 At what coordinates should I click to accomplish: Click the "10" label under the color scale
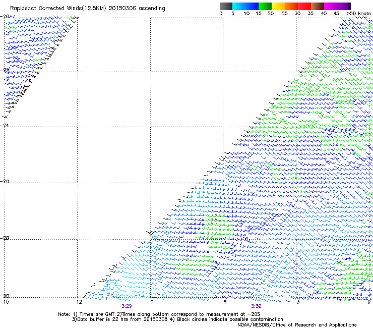coord(246,14)
